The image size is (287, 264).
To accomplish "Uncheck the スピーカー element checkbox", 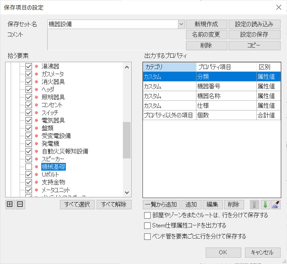I will click(29, 159).
